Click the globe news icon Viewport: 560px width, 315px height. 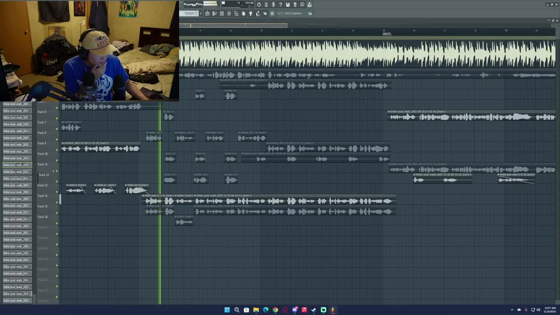coord(310,13)
